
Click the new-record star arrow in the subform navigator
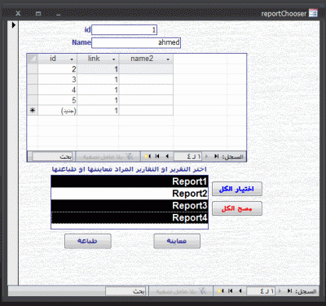pyautogui.click(x=148, y=156)
